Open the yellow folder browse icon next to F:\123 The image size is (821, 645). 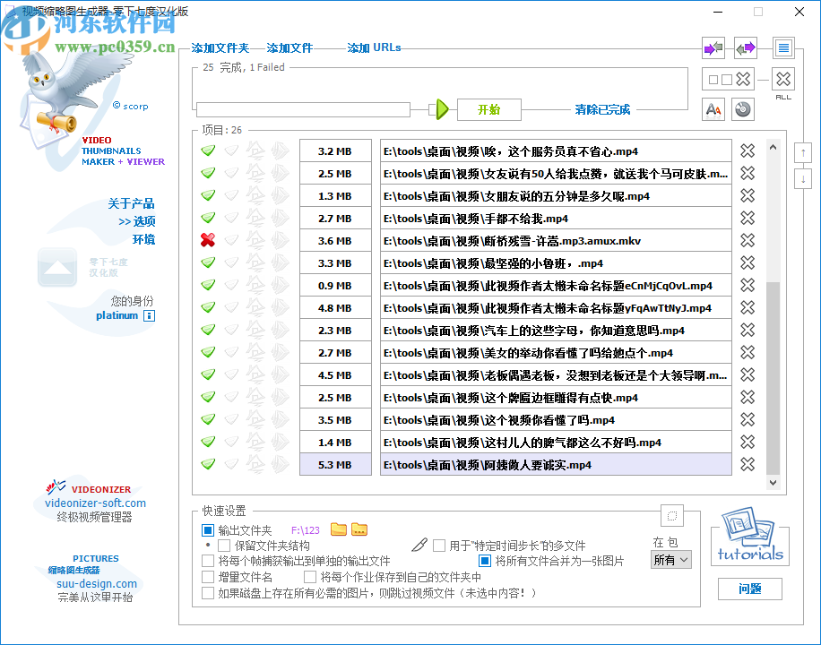coord(338,529)
